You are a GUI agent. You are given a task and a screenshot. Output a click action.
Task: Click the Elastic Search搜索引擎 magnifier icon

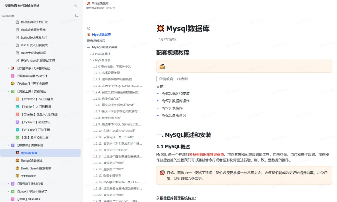pos(18,168)
